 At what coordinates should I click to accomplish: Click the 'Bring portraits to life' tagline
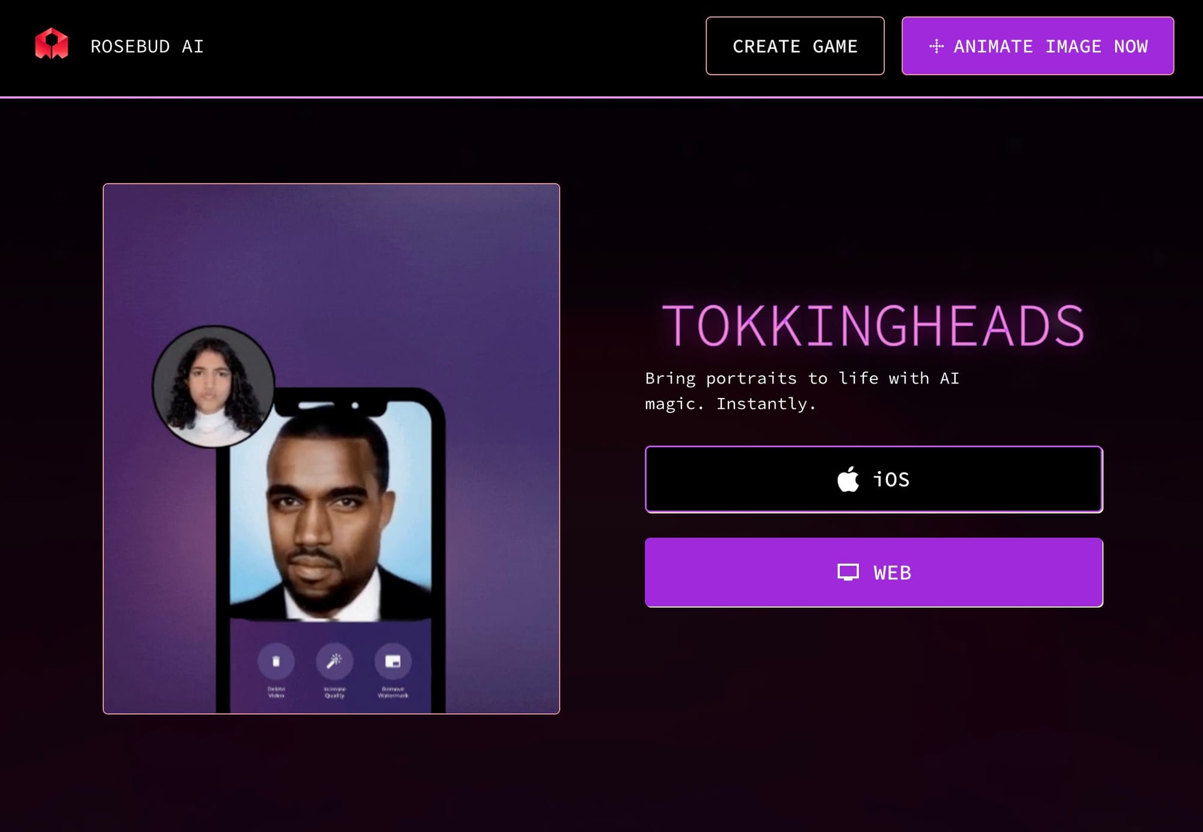click(802, 391)
